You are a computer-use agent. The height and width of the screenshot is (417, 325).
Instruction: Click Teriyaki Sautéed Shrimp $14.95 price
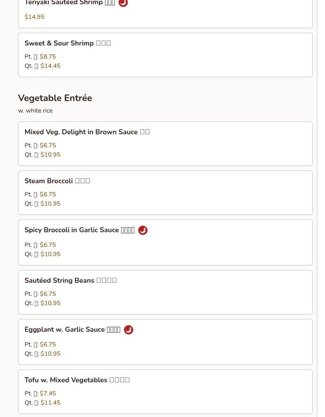[x=34, y=17]
